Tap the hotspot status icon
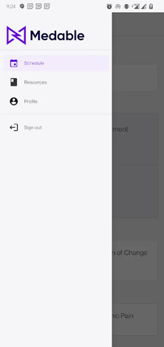This screenshot has width=164, height=347. [118, 7]
